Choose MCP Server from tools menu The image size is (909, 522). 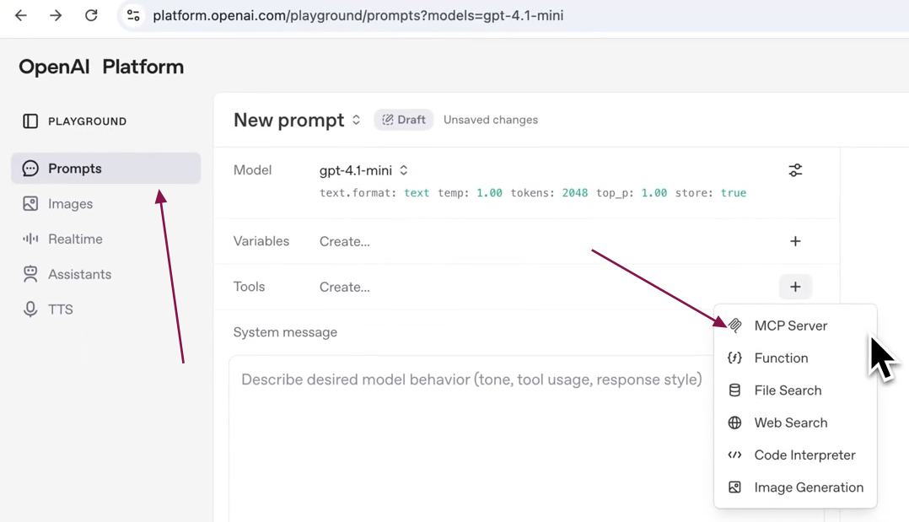tap(795, 326)
